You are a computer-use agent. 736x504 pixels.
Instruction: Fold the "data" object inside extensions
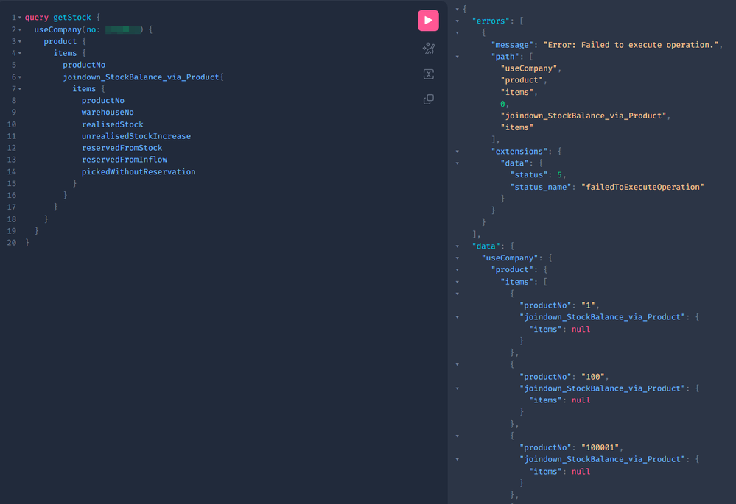click(458, 163)
